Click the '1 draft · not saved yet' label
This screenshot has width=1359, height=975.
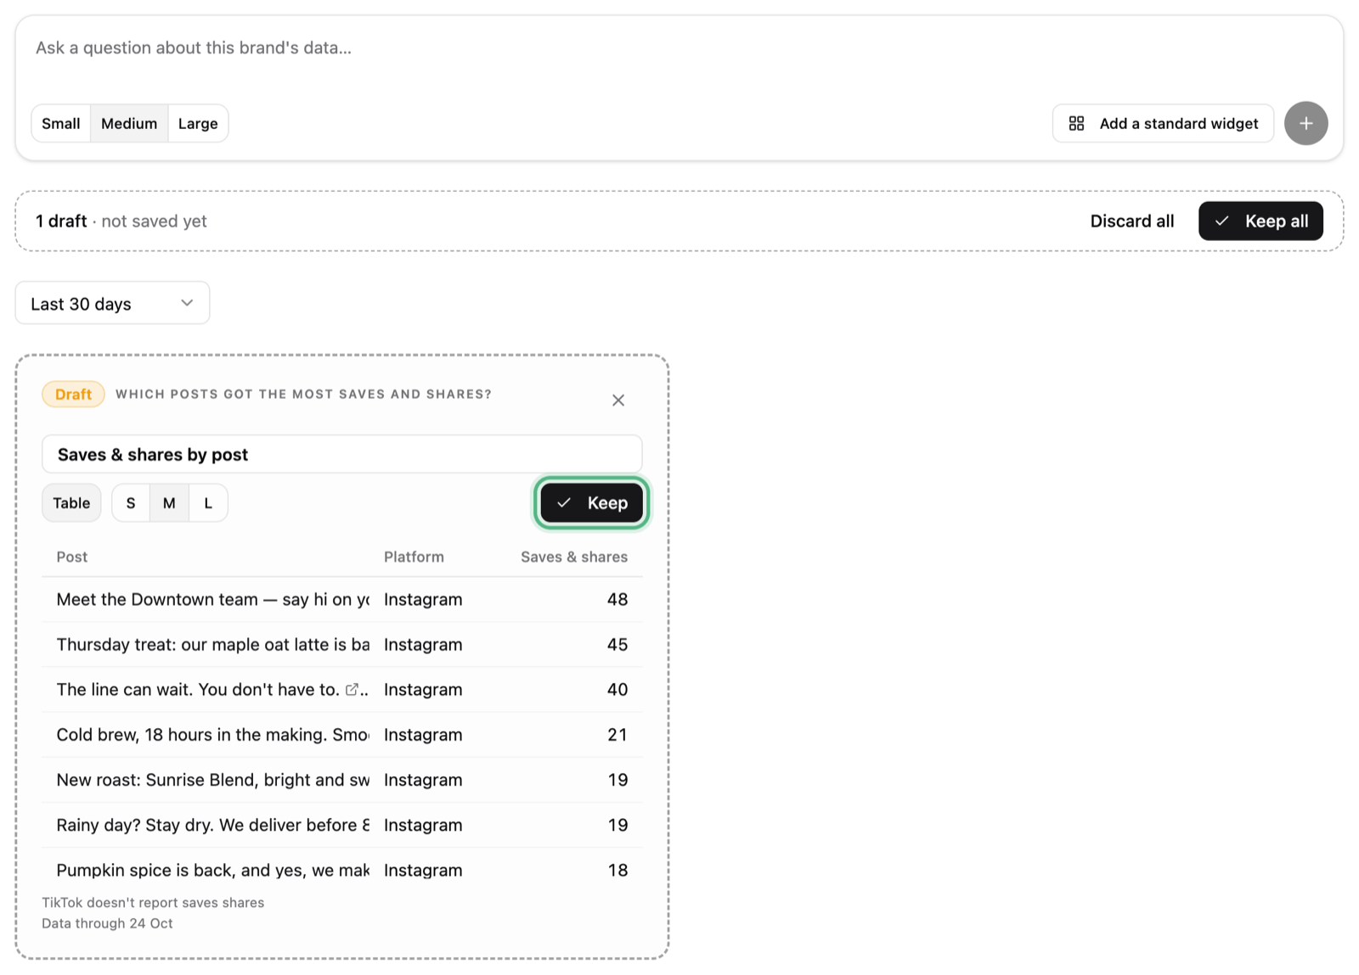point(121,221)
